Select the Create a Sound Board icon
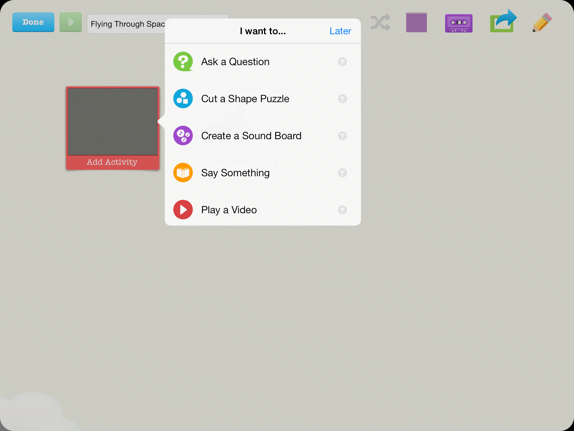 pyautogui.click(x=182, y=136)
